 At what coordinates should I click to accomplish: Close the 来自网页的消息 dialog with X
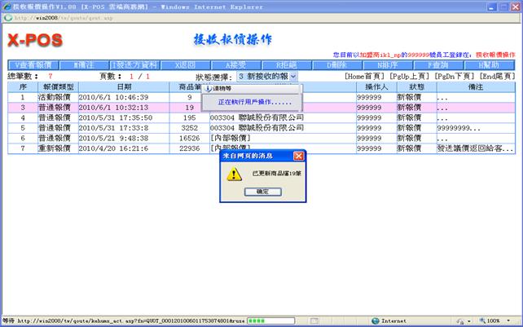pyautogui.click(x=298, y=155)
